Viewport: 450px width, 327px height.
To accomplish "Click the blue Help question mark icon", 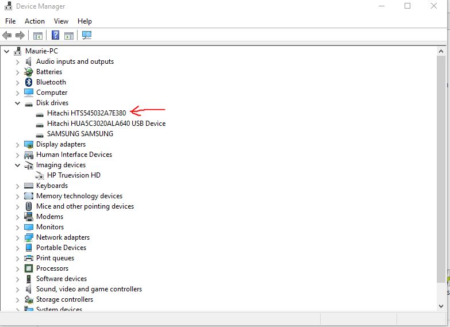I will (55, 35).
